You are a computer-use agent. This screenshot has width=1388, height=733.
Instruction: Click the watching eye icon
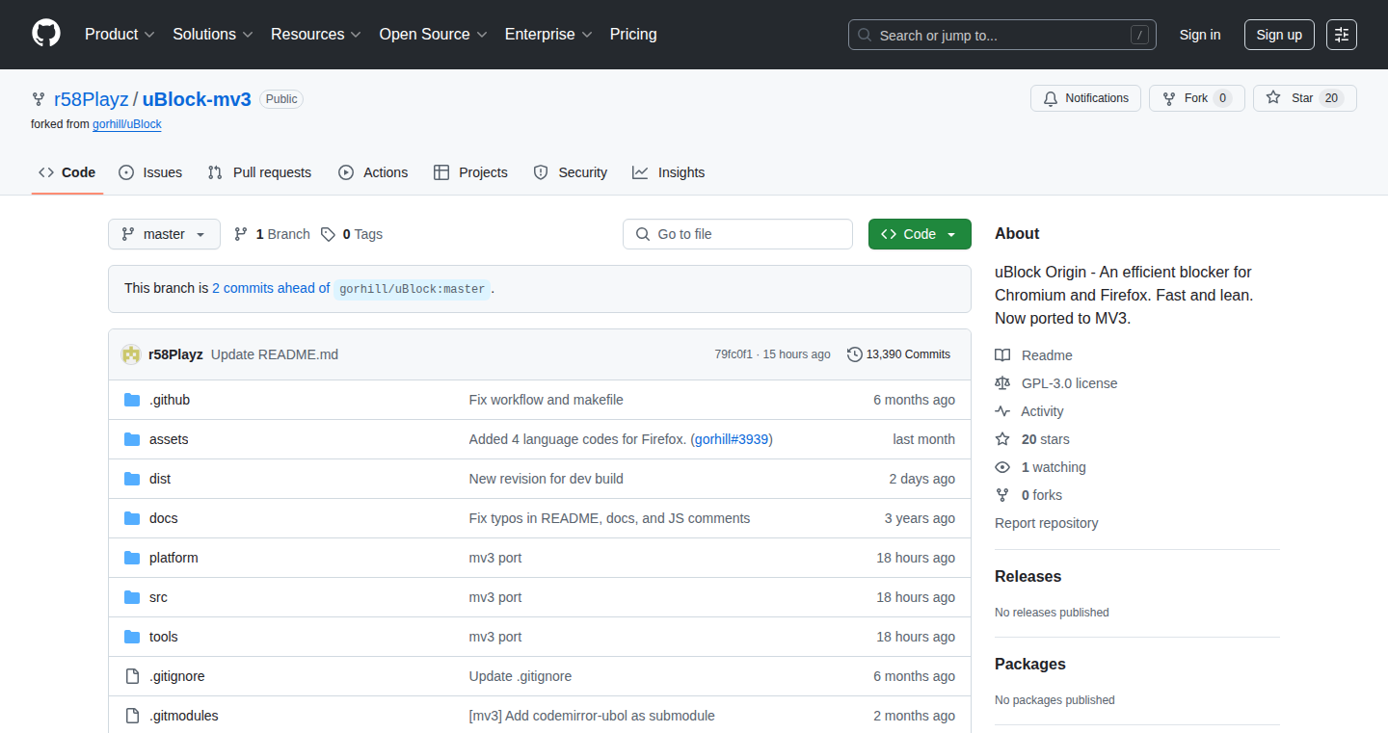pyautogui.click(x=1002, y=467)
